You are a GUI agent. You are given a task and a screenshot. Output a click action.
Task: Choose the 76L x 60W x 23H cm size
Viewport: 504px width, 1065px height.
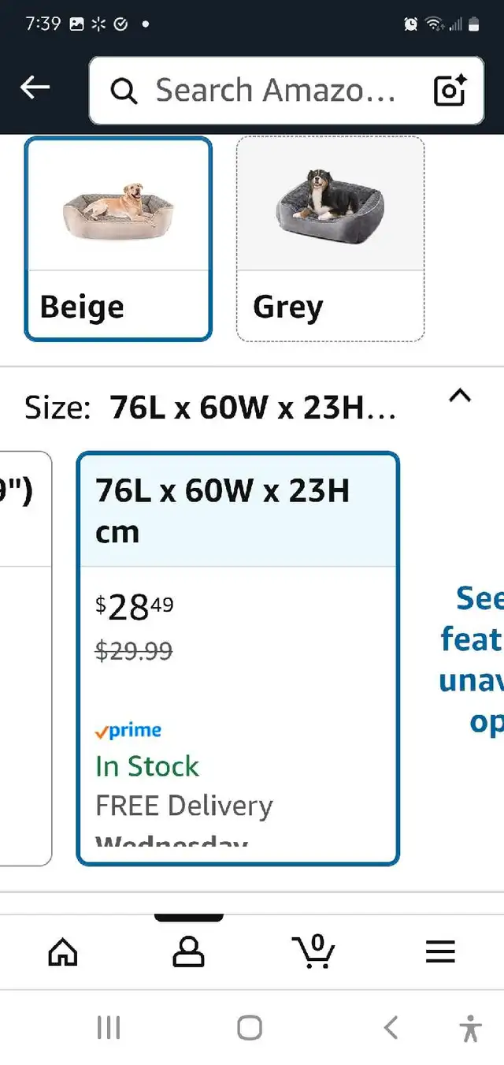tap(238, 658)
